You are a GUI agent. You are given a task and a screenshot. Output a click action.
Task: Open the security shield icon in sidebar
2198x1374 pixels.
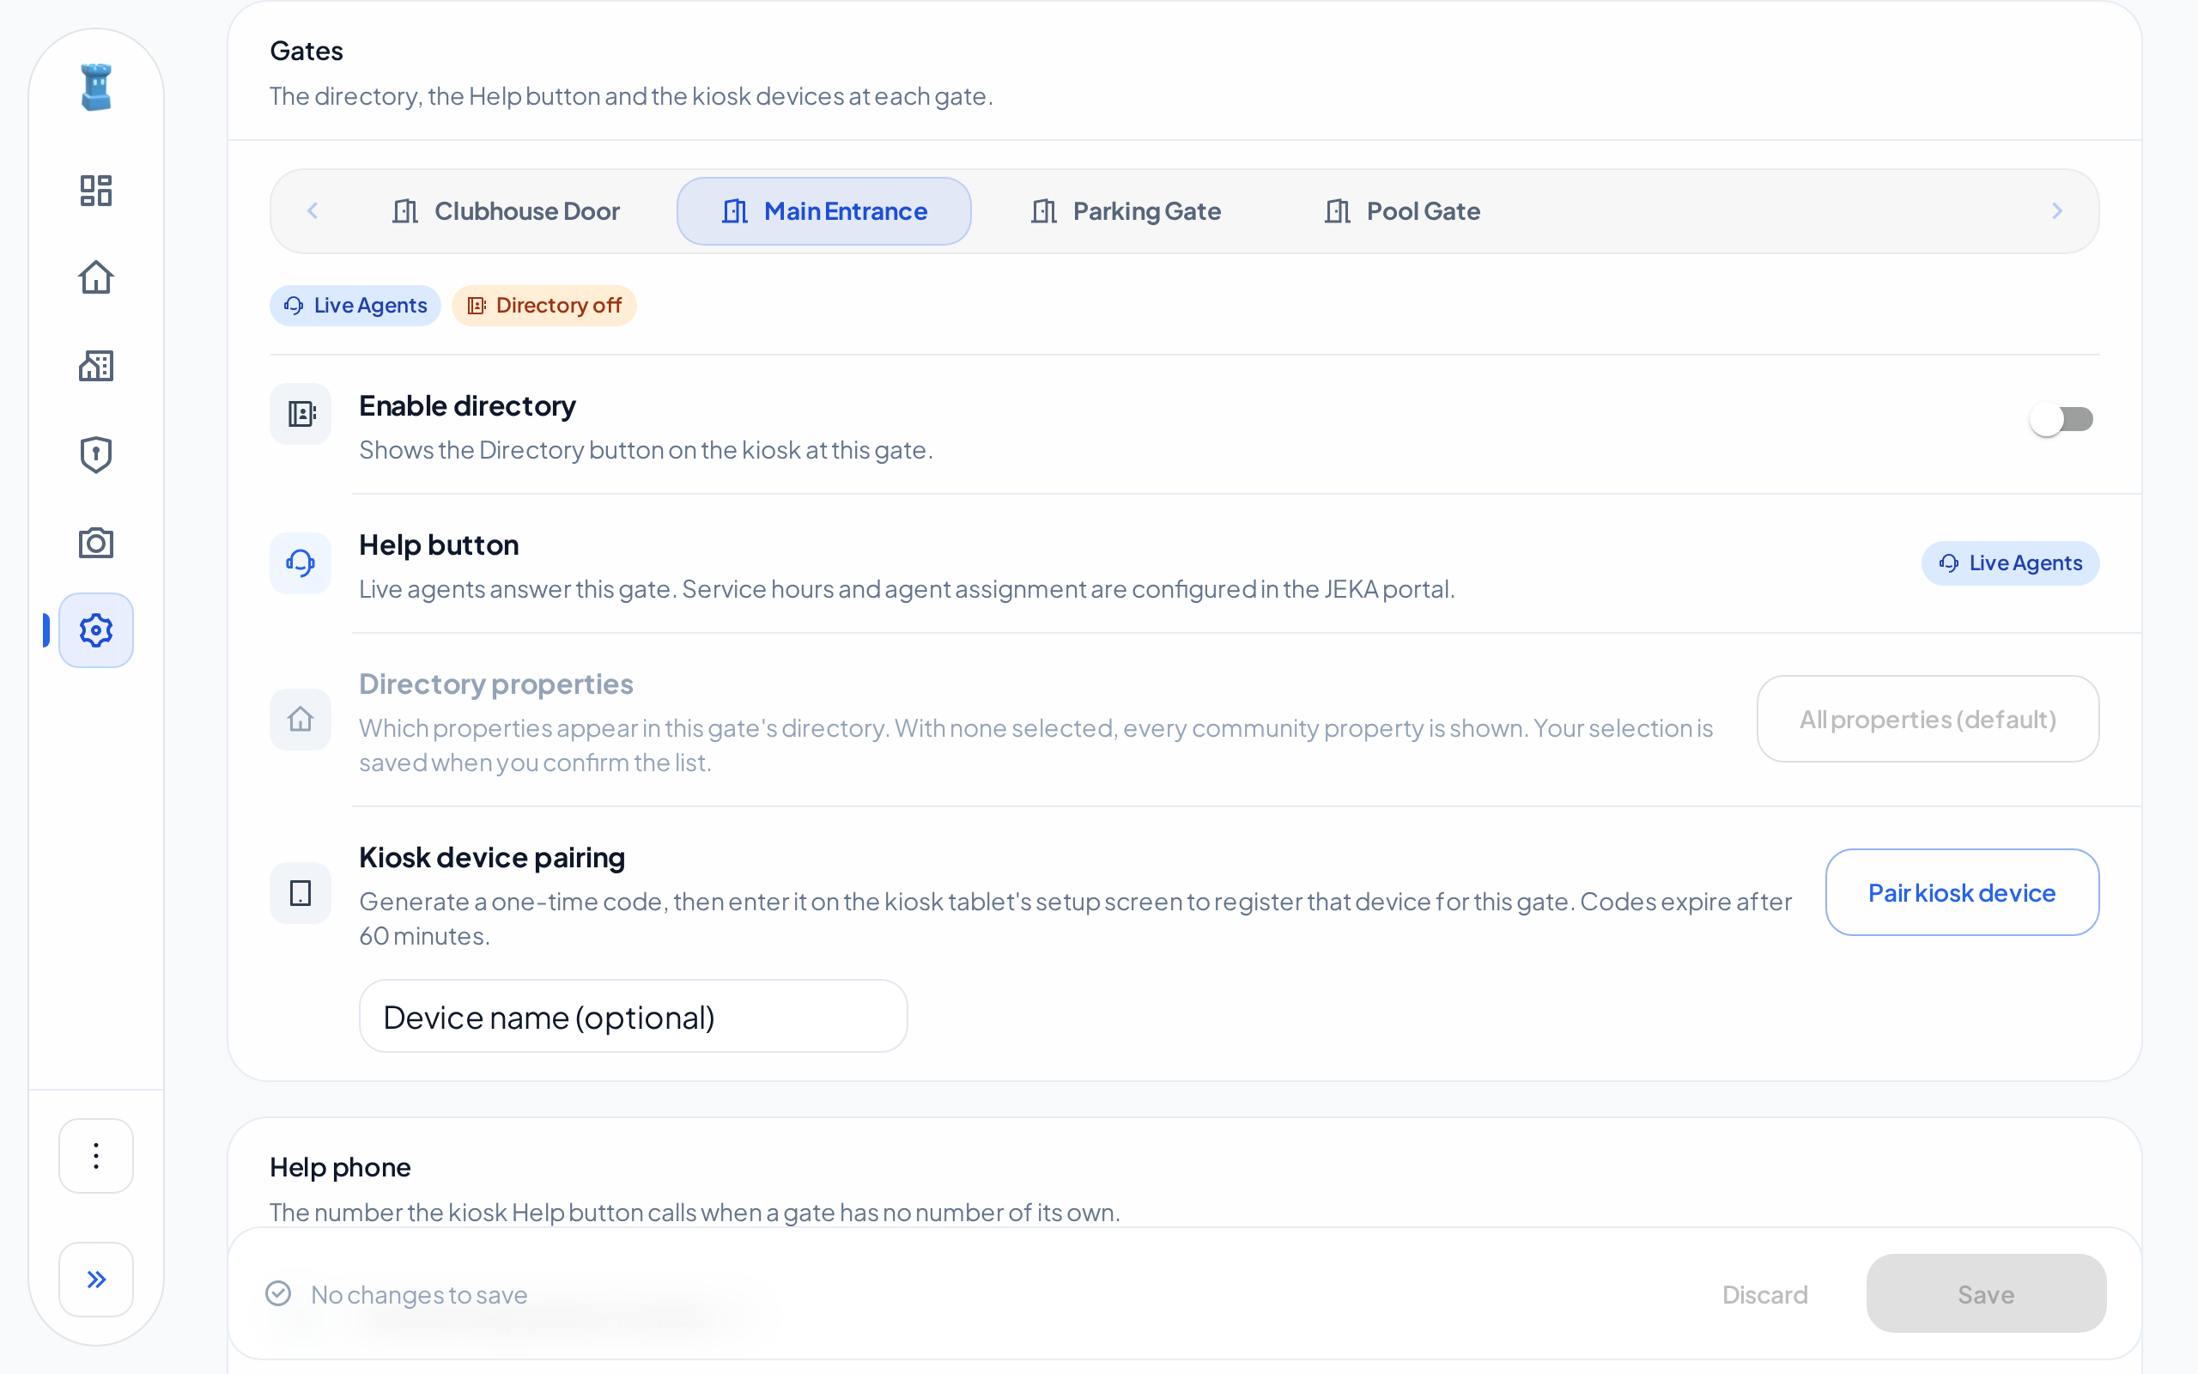pos(96,454)
